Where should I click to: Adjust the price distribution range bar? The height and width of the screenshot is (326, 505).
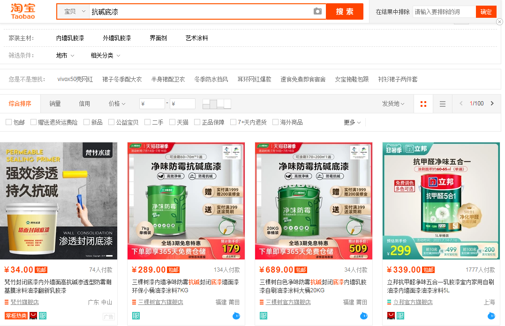pos(217,104)
